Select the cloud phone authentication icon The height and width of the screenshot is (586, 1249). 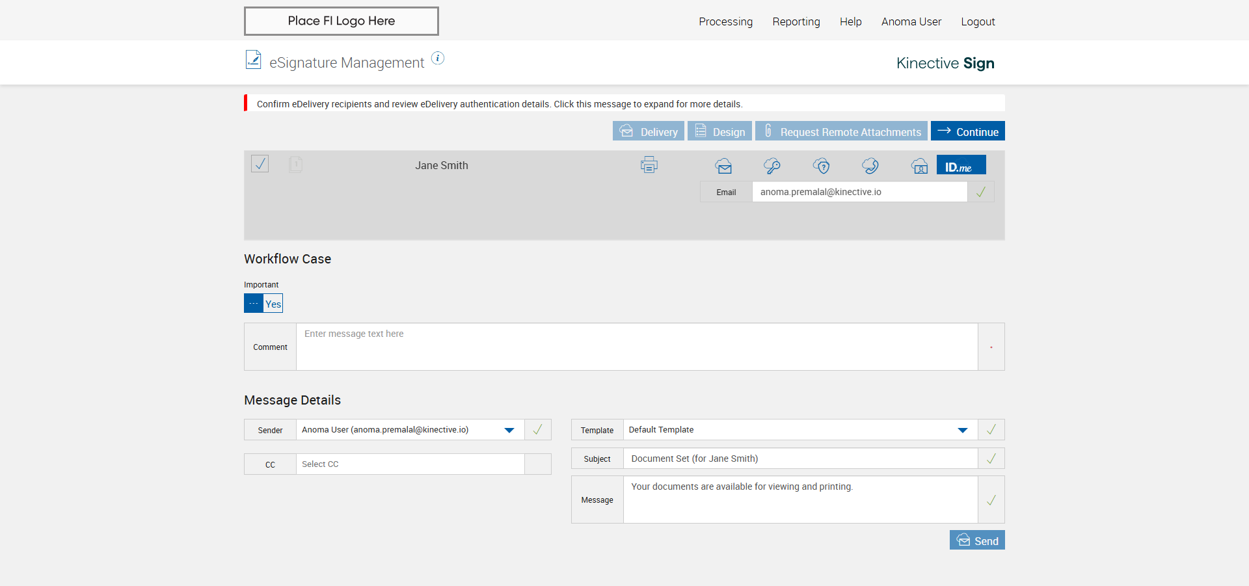click(870, 166)
